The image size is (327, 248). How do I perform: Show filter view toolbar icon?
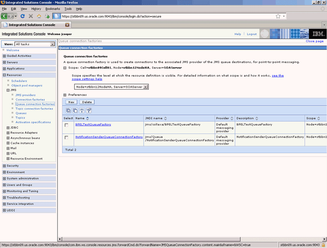coord(82,111)
